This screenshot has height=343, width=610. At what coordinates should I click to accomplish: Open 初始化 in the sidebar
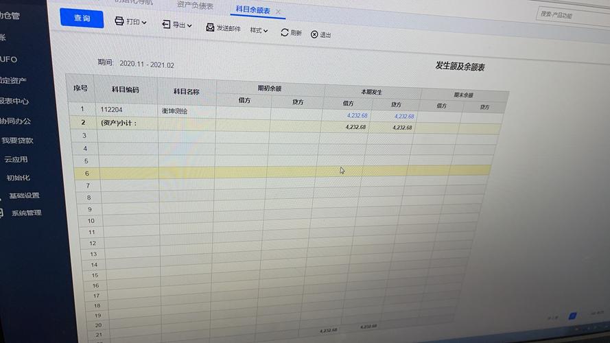click(x=19, y=178)
